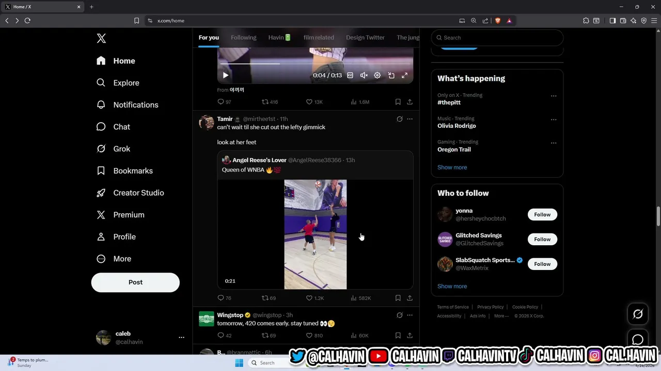Repost Tamir's post with 69 reposts
661x371 pixels.
click(x=269, y=298)
